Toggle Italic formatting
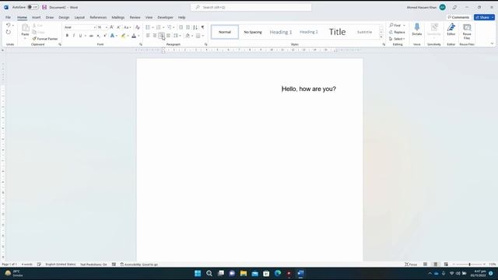498x280 pixels. click(x=74, y=36)
